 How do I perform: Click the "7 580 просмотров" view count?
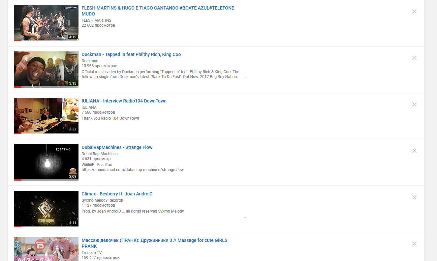98,112
